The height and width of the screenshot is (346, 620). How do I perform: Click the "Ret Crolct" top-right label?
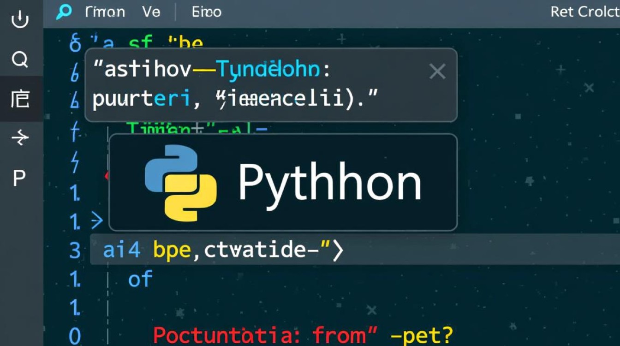coord(585,12)
